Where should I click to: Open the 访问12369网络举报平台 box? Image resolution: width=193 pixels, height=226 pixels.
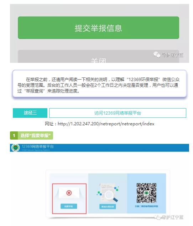[x=118, y=113]
